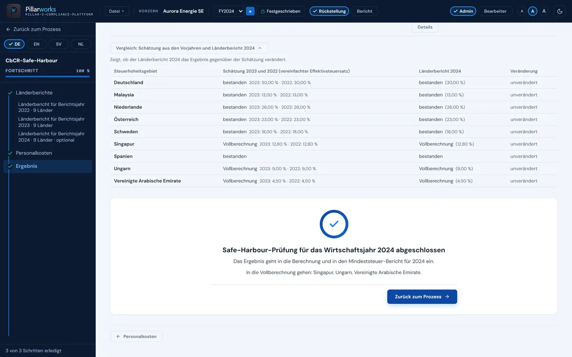The image size is (572, 357).
Task: Click Ungarn Vollberechnung (9,00 %) Länderbericht cell
Action: tap(446, 169)
